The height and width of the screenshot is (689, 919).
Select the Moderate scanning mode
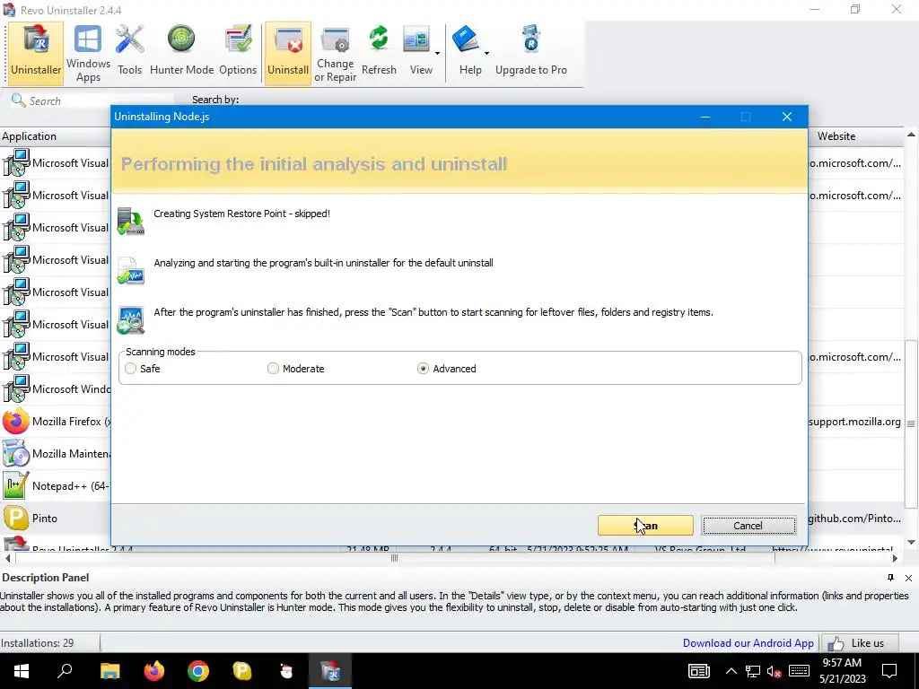click(296, 369)
